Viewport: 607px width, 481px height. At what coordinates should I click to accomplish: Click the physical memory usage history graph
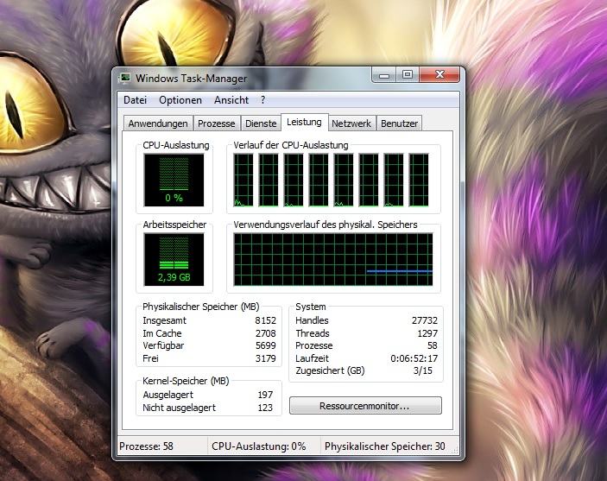coord(333,259)
